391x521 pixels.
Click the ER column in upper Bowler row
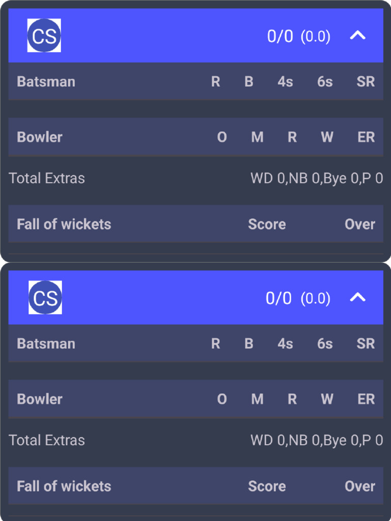[366, 137]
